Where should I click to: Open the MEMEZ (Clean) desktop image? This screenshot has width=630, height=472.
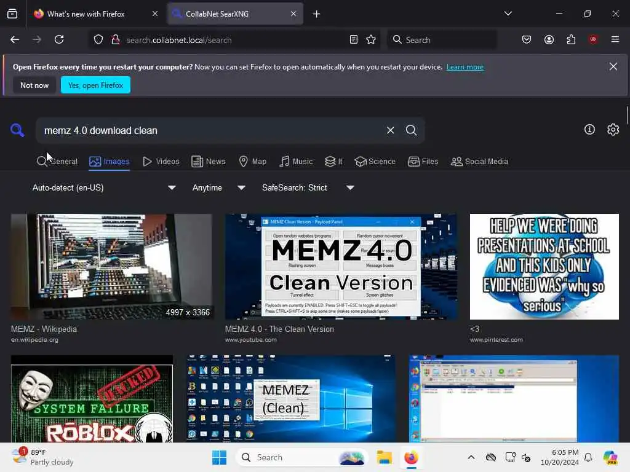click(x=291, y=399)
